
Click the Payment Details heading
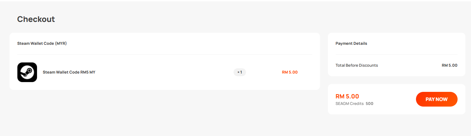[351, 43]
